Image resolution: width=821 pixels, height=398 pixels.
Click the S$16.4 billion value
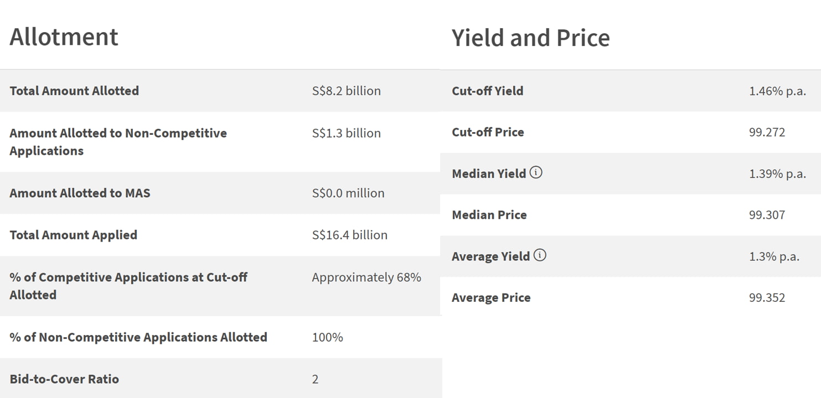[x=349, y=235]
